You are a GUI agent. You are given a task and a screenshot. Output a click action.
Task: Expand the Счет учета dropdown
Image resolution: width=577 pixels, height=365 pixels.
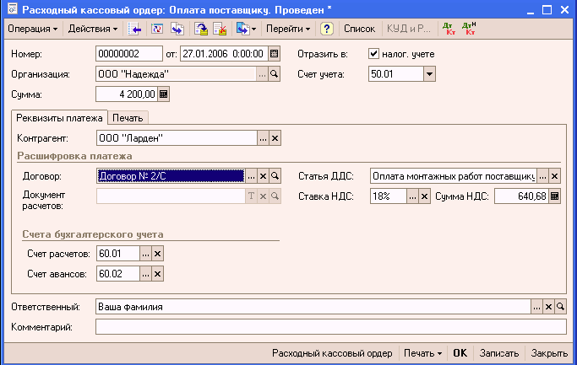coord(429,74)
